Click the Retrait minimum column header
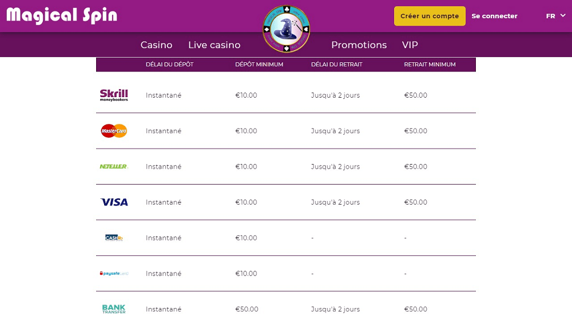 [x=430, y=65]
